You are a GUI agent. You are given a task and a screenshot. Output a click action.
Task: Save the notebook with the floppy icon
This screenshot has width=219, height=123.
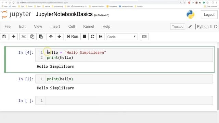[4, 37]
